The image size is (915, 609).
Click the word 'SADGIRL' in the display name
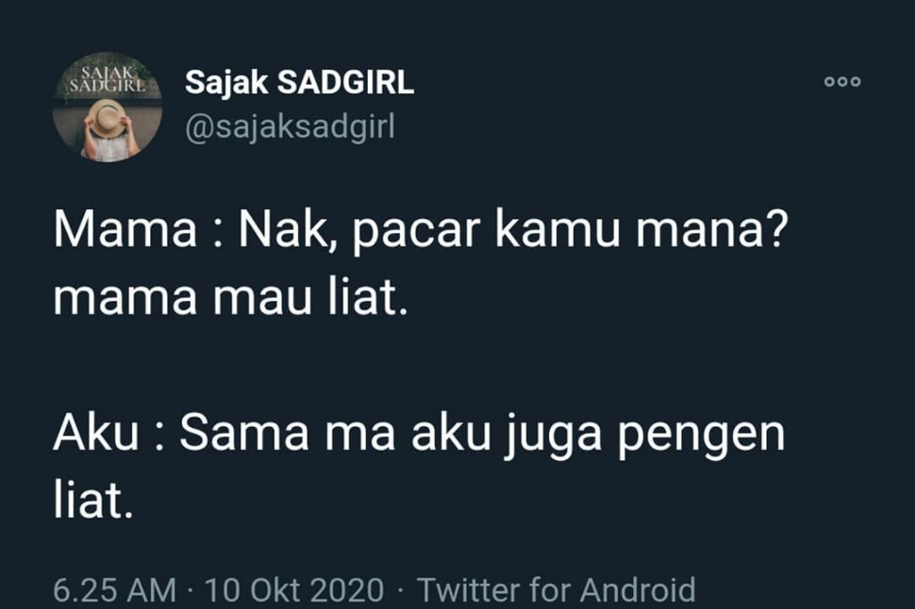click(345, 82)
